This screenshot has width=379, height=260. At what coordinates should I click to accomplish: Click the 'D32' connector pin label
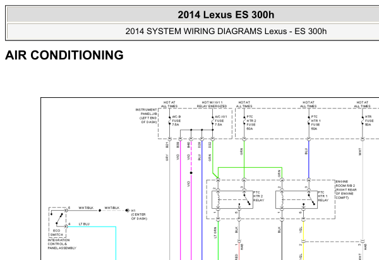point(210,145)
